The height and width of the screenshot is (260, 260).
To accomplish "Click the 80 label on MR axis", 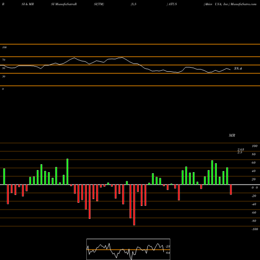I will [254, 154].
